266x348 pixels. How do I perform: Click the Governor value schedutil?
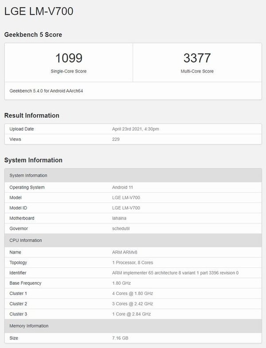click(x=121, y=228)
